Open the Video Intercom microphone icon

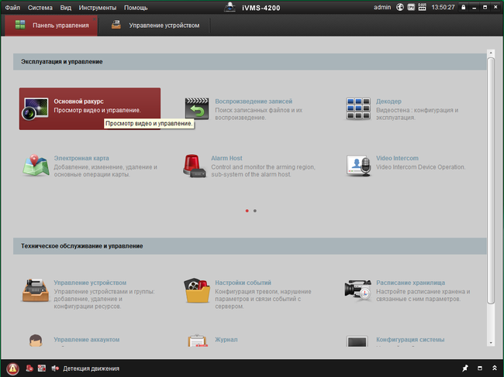(359, 166)
